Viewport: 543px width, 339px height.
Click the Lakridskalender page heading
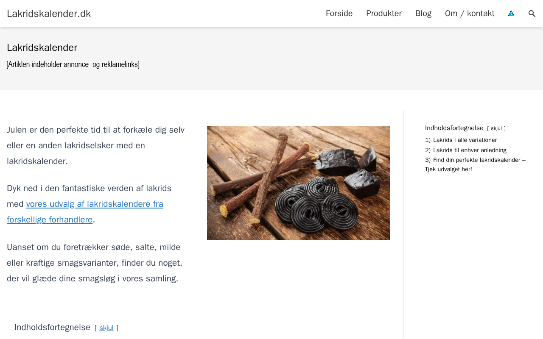(x=42, y=47)
